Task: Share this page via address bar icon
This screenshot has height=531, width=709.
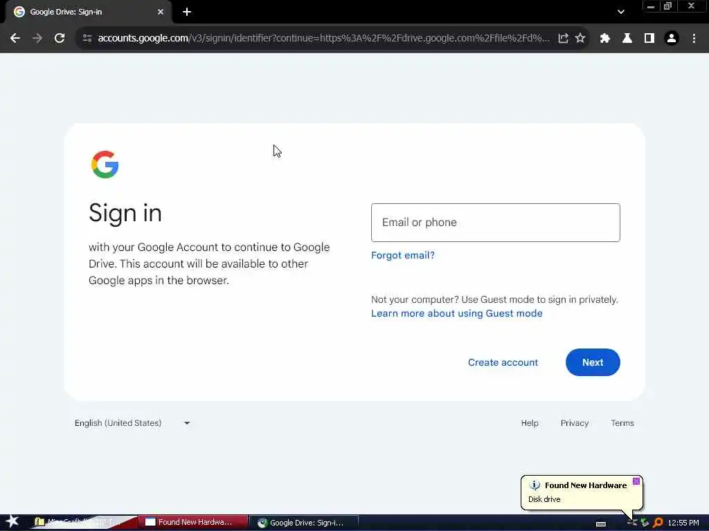Action: coord(563,39)
